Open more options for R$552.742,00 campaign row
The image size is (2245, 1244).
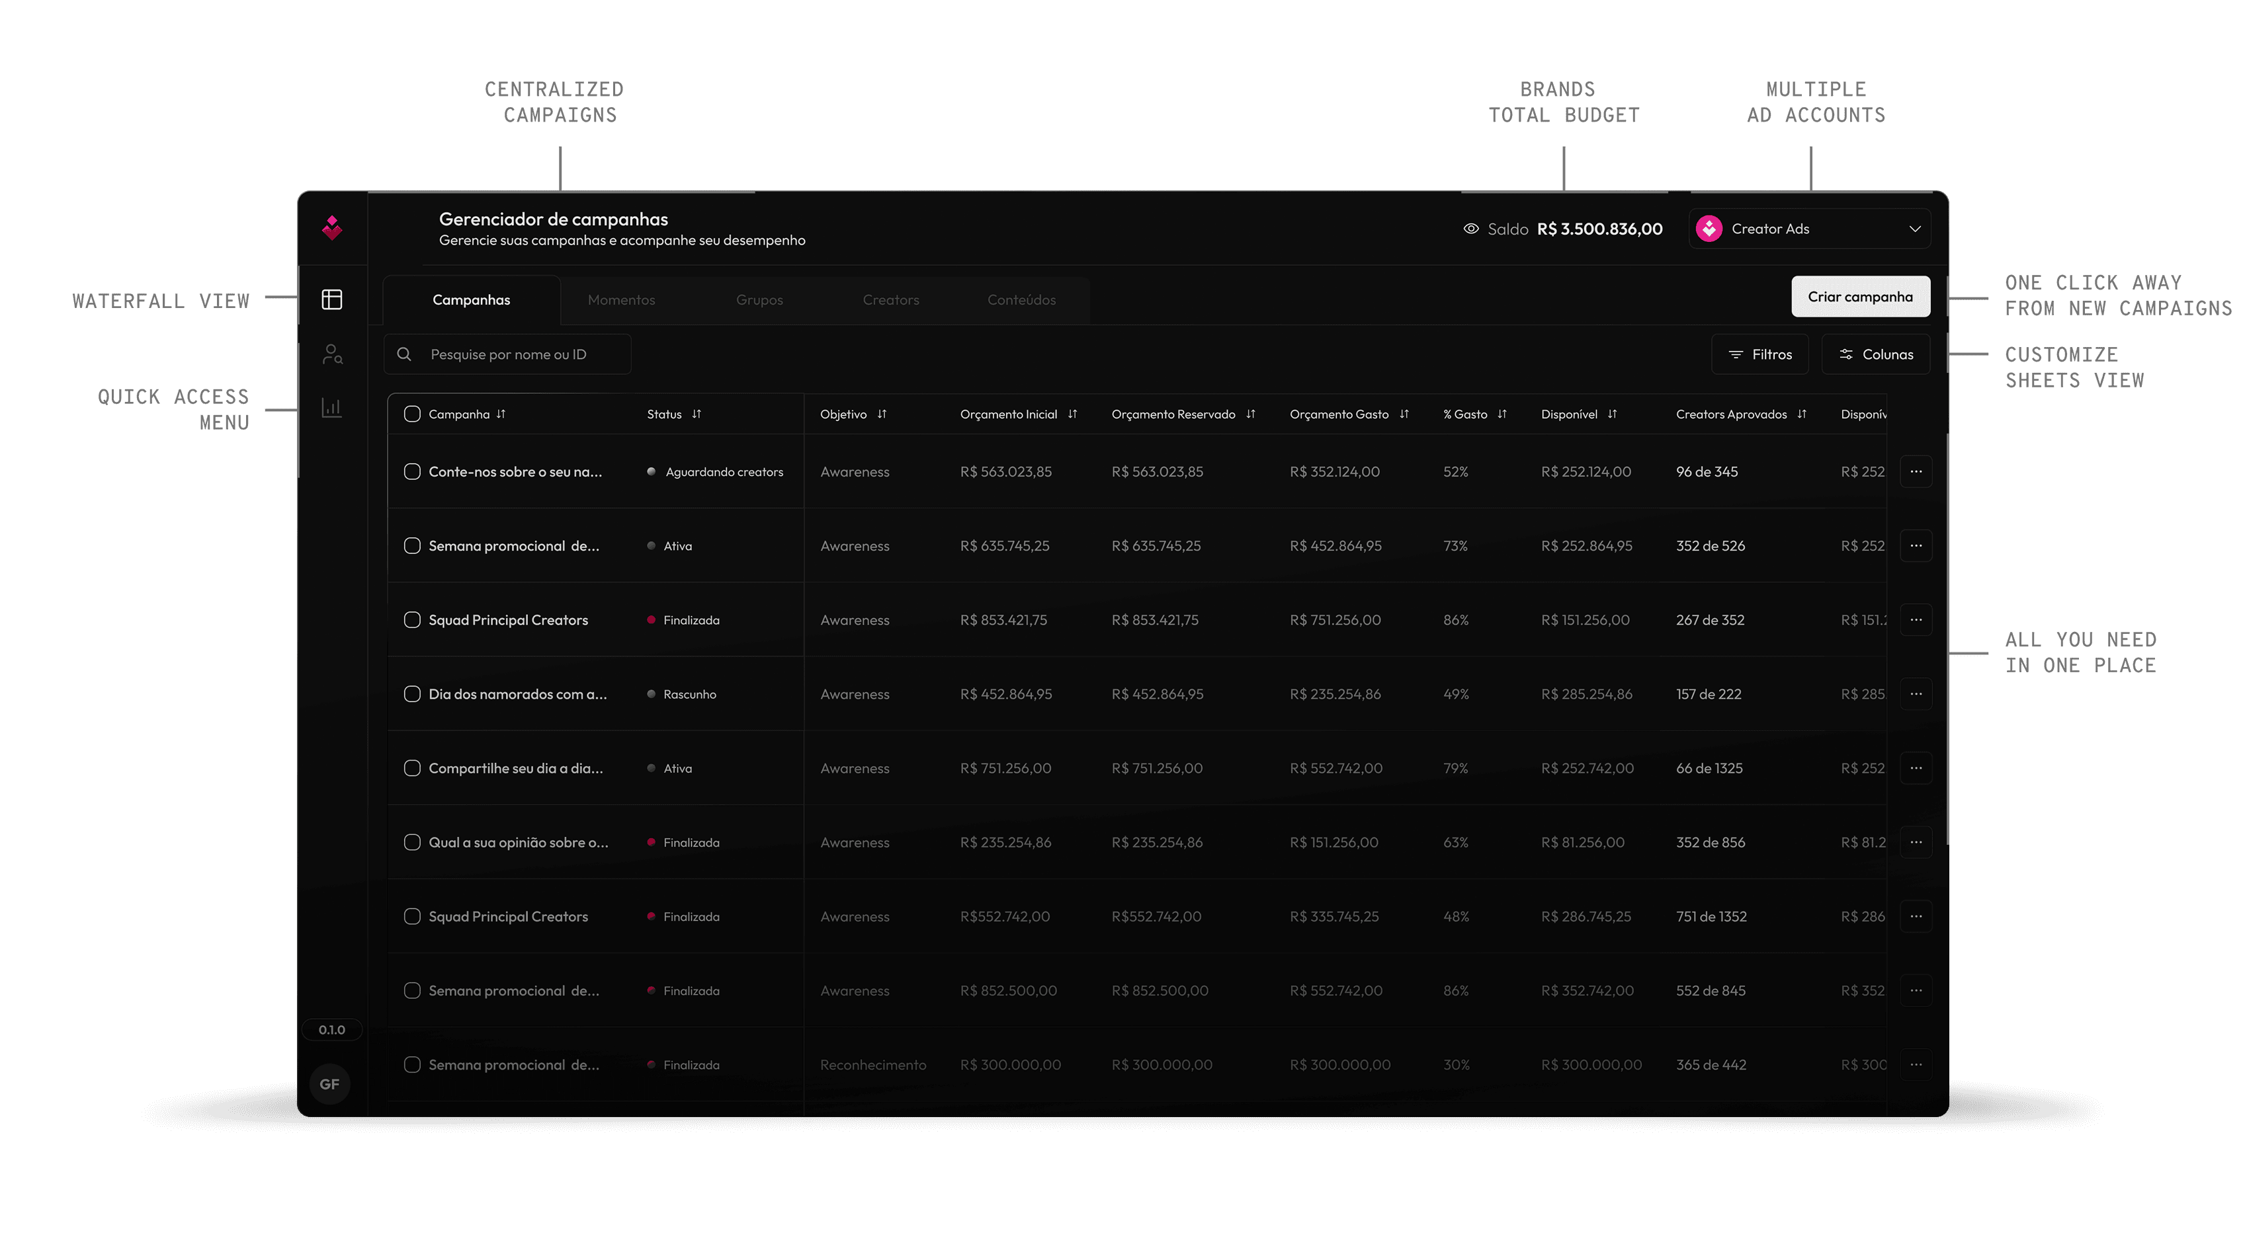point(1916,916)
